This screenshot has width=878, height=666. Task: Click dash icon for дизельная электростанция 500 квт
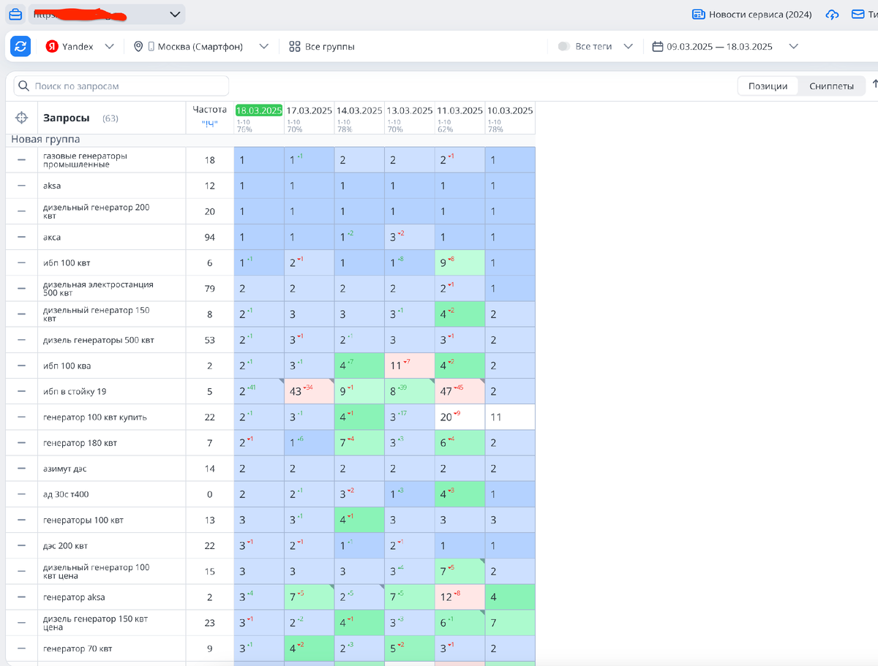pyautogui.click(x=21, y=288)
